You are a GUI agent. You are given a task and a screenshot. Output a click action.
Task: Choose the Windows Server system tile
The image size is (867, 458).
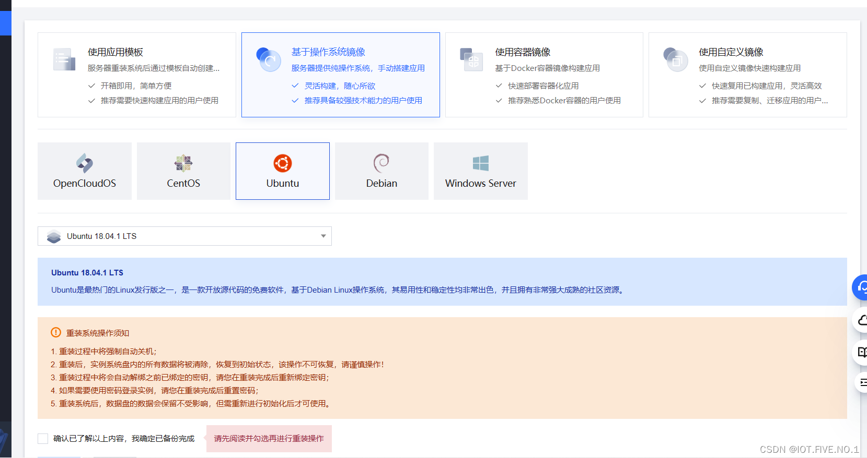coord(481,171)
